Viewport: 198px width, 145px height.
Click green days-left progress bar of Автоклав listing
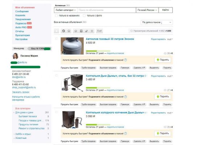[98, 51]
